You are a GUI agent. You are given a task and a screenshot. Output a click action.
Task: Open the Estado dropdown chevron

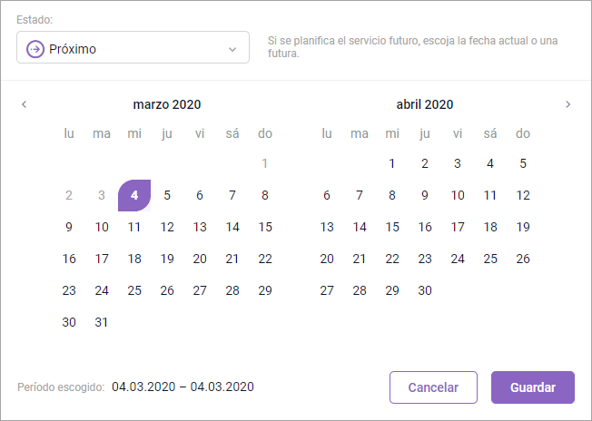pos(232,49)
